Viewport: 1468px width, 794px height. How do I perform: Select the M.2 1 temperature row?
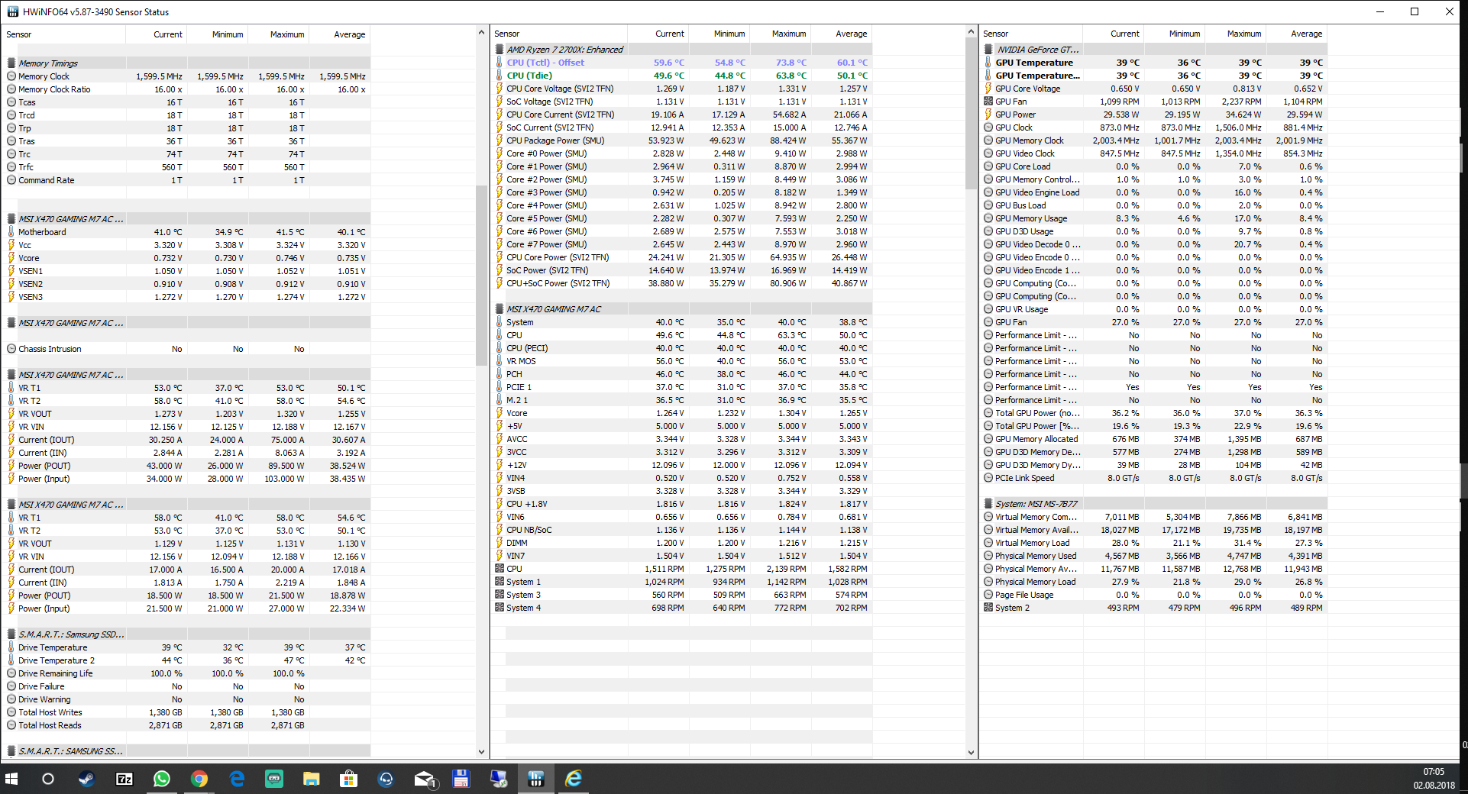tap(682, 400)
